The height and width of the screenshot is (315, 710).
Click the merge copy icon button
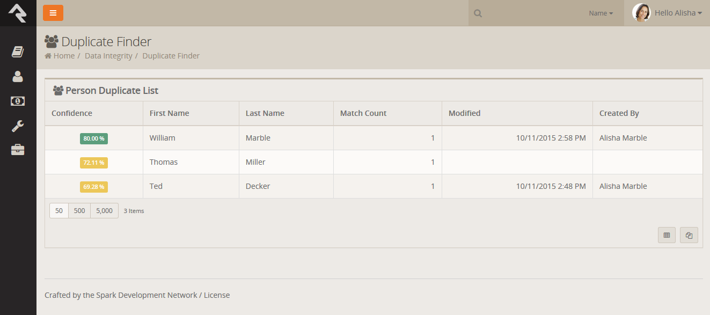689,235
